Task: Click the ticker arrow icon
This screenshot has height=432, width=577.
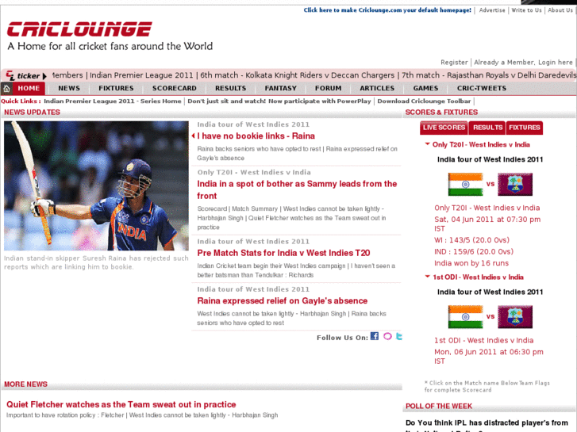Action: 44,76
